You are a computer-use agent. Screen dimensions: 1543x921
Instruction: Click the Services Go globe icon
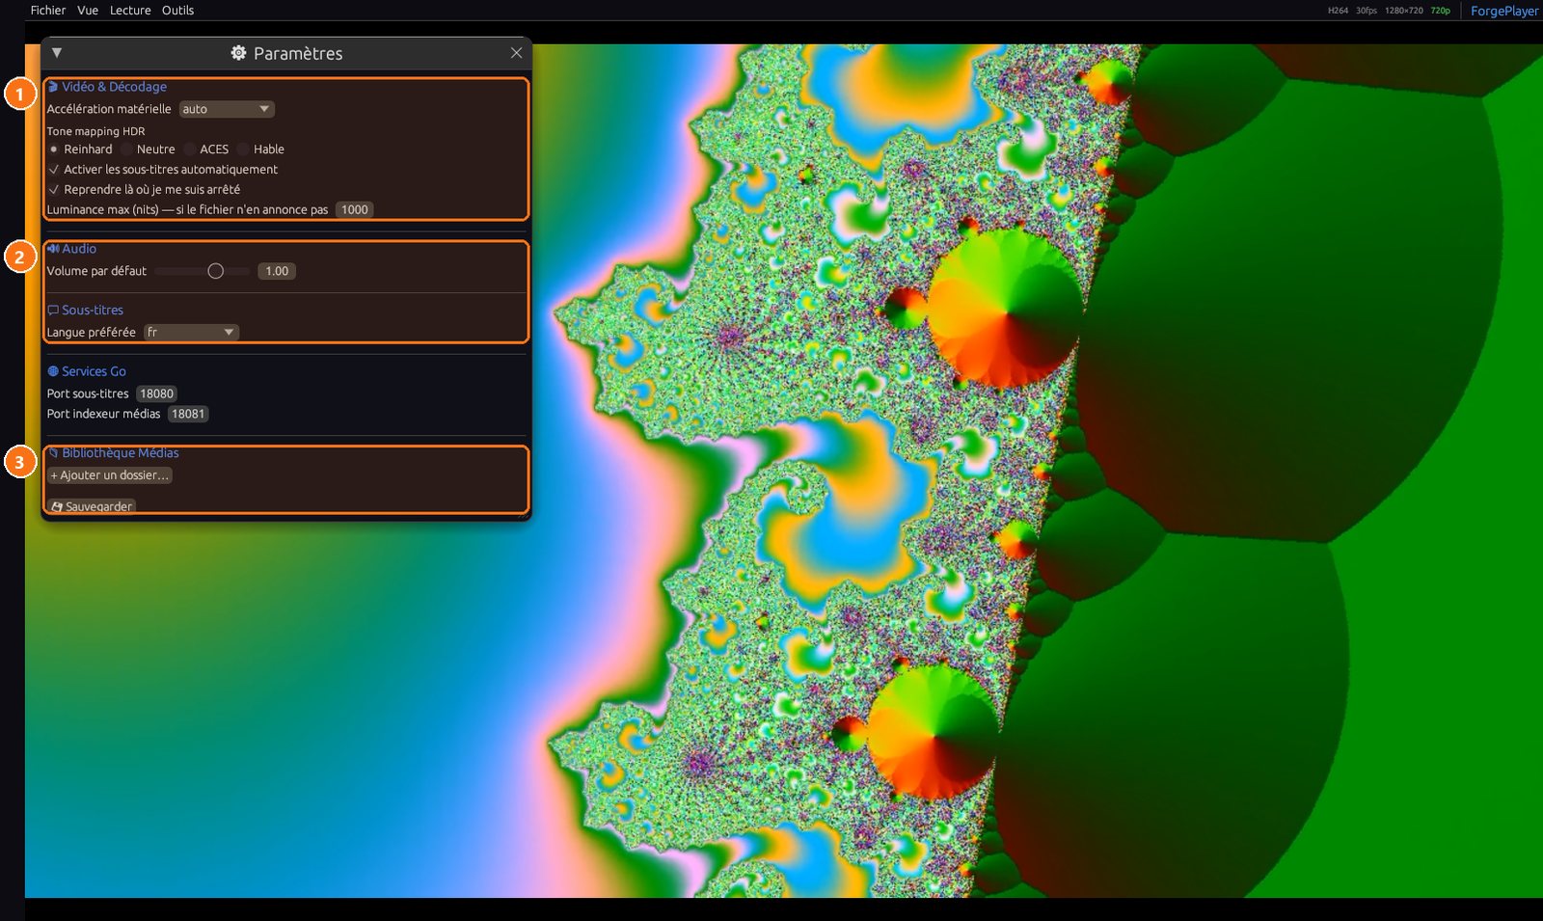pyautogui.click(x=53, y=371)
